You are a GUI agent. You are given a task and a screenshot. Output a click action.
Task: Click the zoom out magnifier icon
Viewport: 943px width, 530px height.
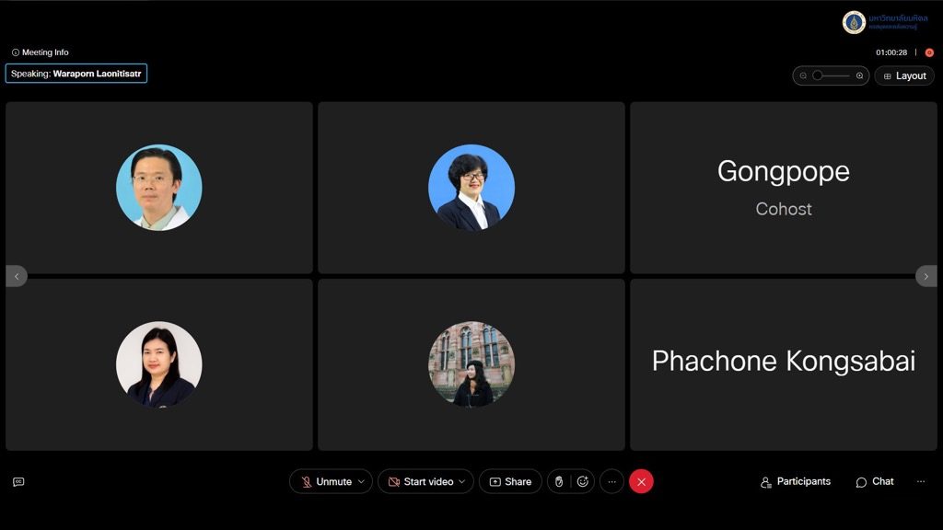click(803, 75)
